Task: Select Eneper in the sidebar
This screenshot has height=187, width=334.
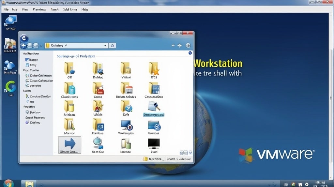Action: click(32, 60)
